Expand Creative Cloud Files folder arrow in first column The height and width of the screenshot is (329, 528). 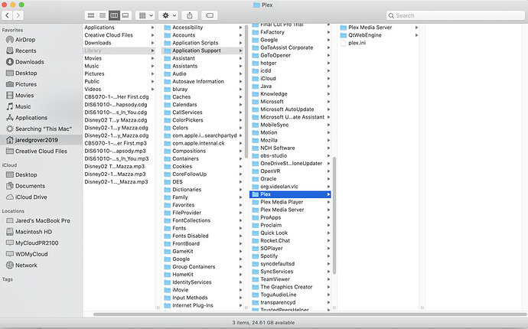click(152, 35)
